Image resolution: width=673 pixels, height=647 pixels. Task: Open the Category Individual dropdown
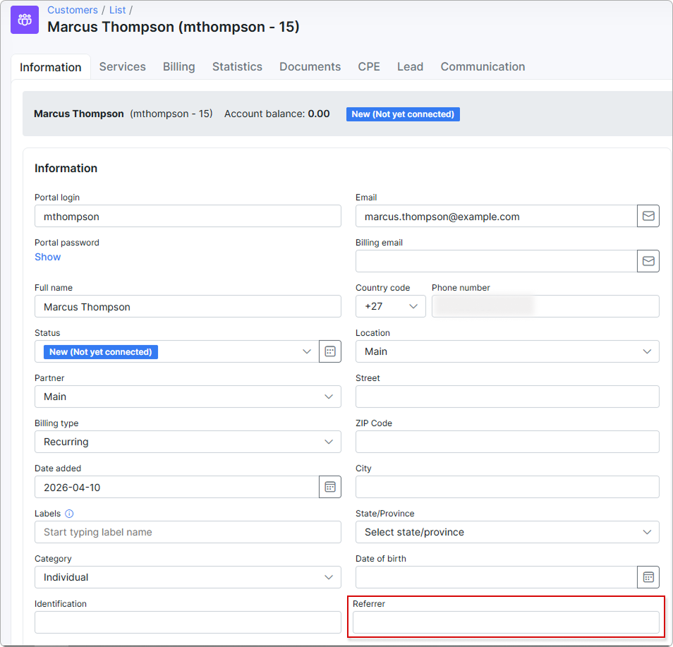(x=188, y=577)
